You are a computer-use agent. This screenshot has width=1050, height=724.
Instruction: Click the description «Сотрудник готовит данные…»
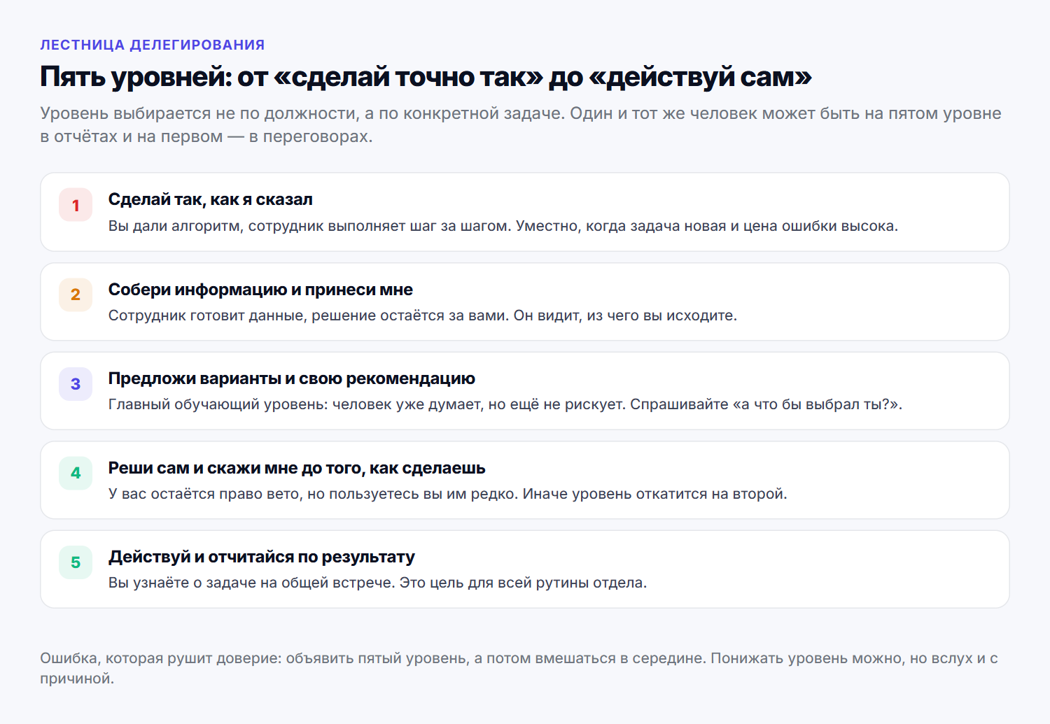pyautogui.click(x=423, y=315)
